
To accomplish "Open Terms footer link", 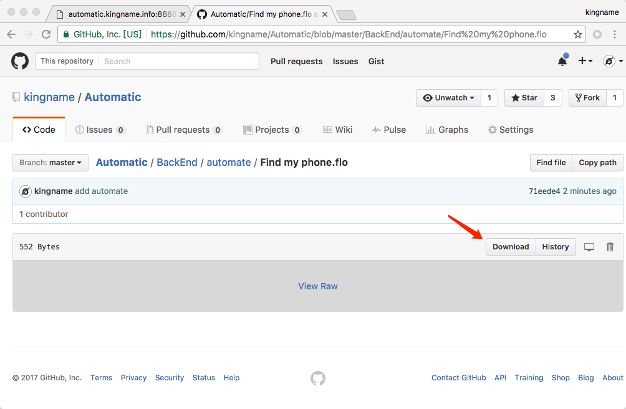I will tap(102, 378).
